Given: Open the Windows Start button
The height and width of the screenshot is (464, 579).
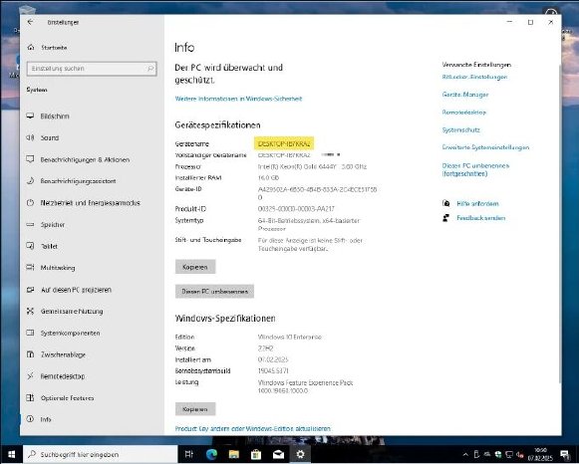Looking at the screenshot, I should pos(11,454).
